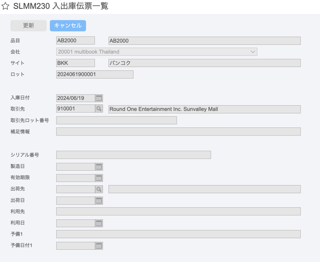Focus the 利用先 text field
320x262 pixels.
[178, 211]
